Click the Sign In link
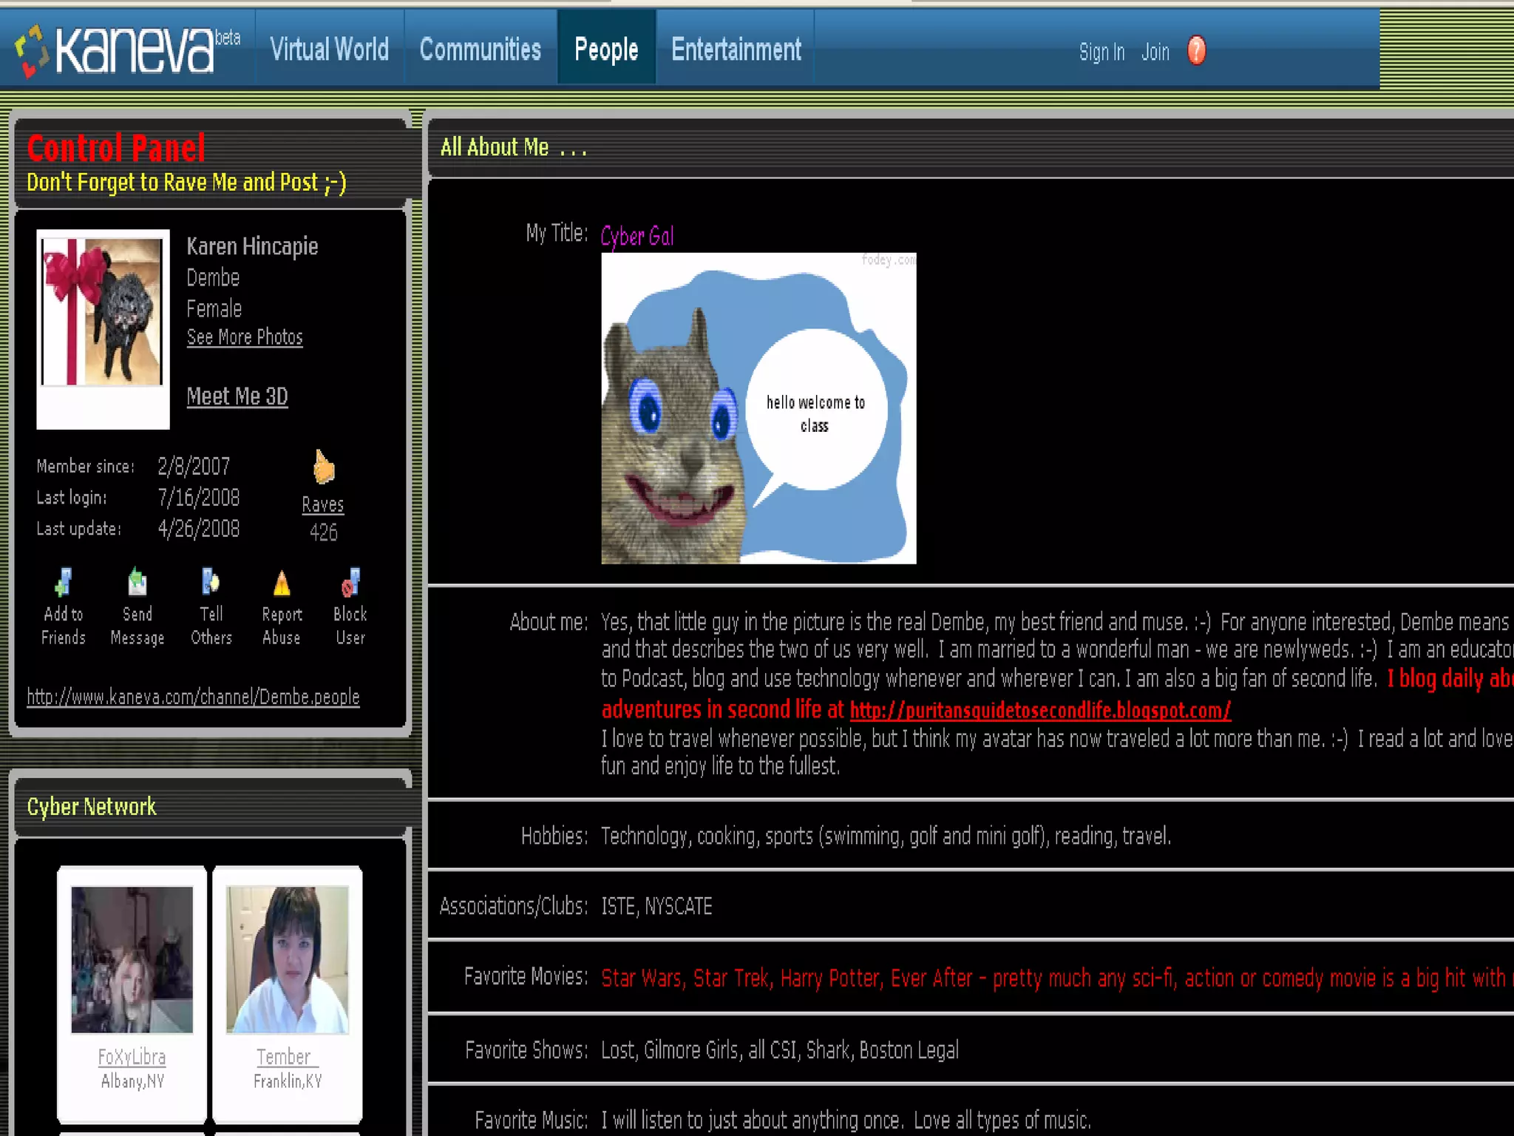The width and height of the screenshot is (1514, 1136). coord(1101,52)
